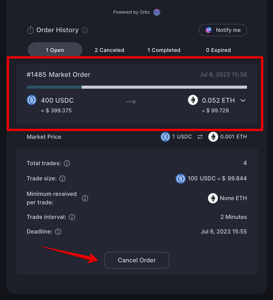This screenshot has width=273, height=300.
Task: Click the Orbs logo next to Powered by Orbs
Action: coord(156,12)
